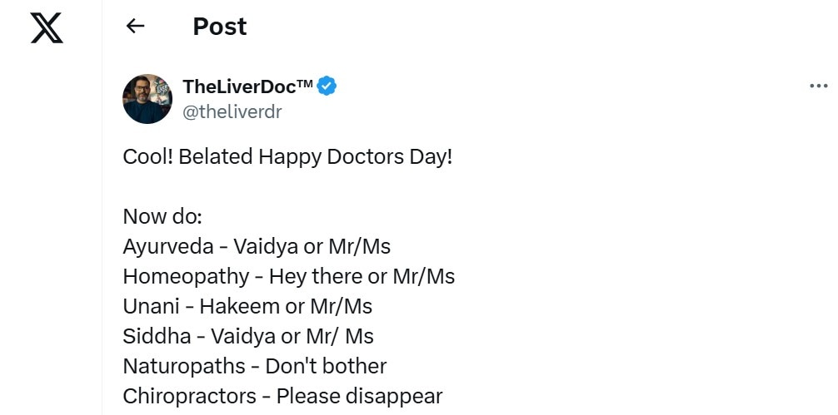The height and width of the screenshot is (415, 838).
Task: Select the Unani line of the post
Action: pos(247,307)
